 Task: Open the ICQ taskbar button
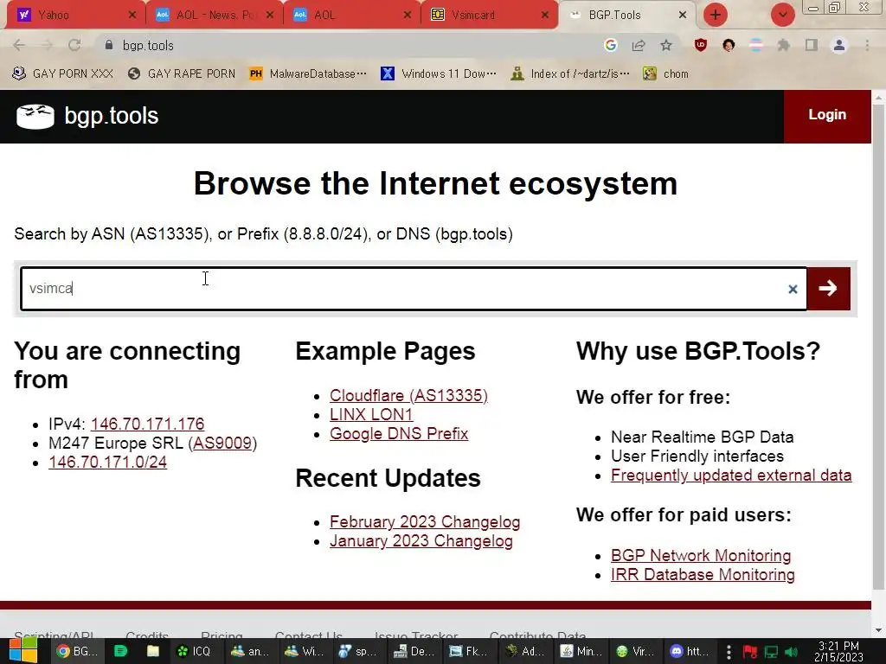(x=194, y=652)
